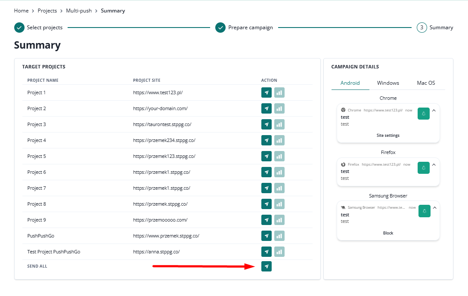Send campaign to PushPushGo project
The image size is (468, 296).
(267, 236)
